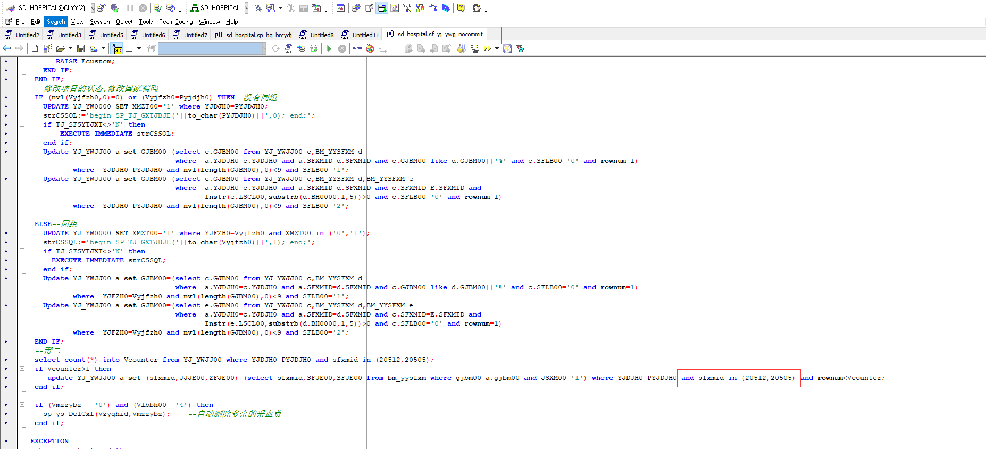Image resolution: width=986 pixels, height=449 pixels.
Task: Click the Save file disk icon
Action: 81,49
